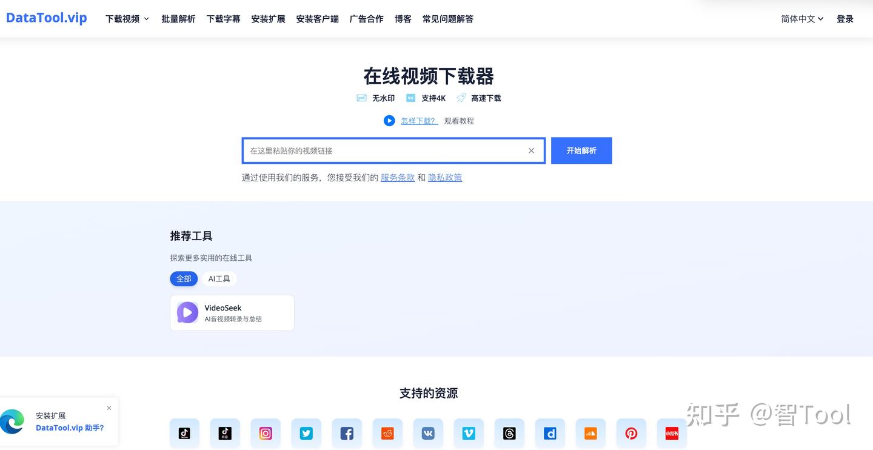Click the 高速下载 feature label

point(486,98)
